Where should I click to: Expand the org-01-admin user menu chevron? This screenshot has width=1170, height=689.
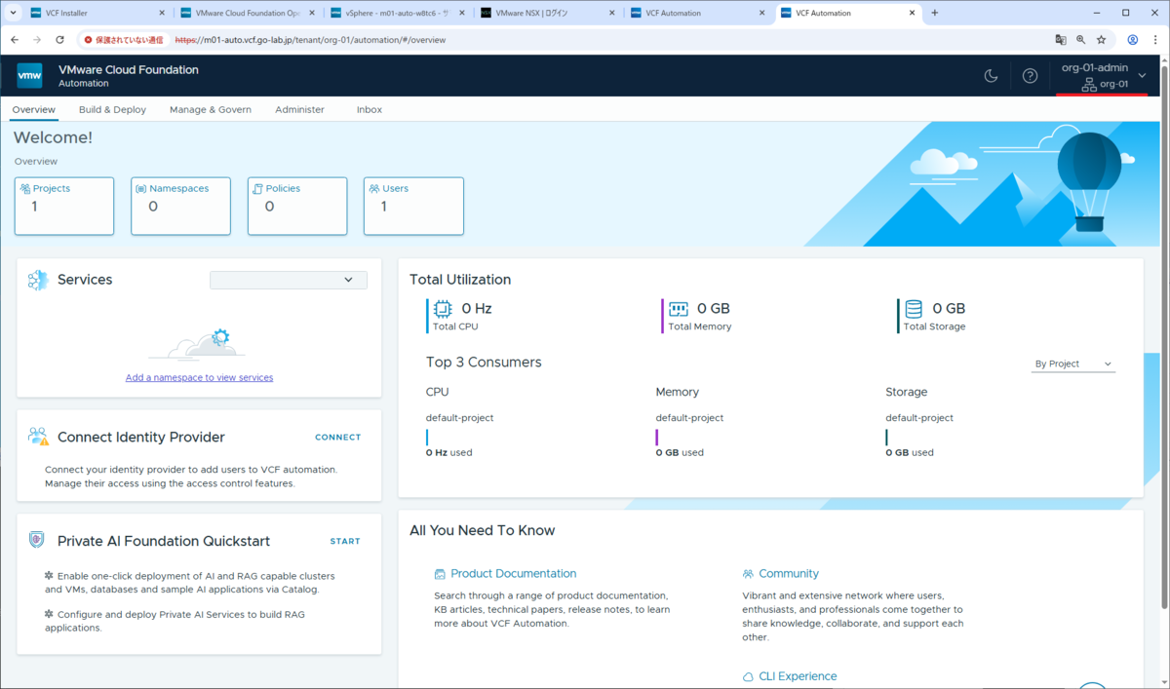coord(1142,76)
